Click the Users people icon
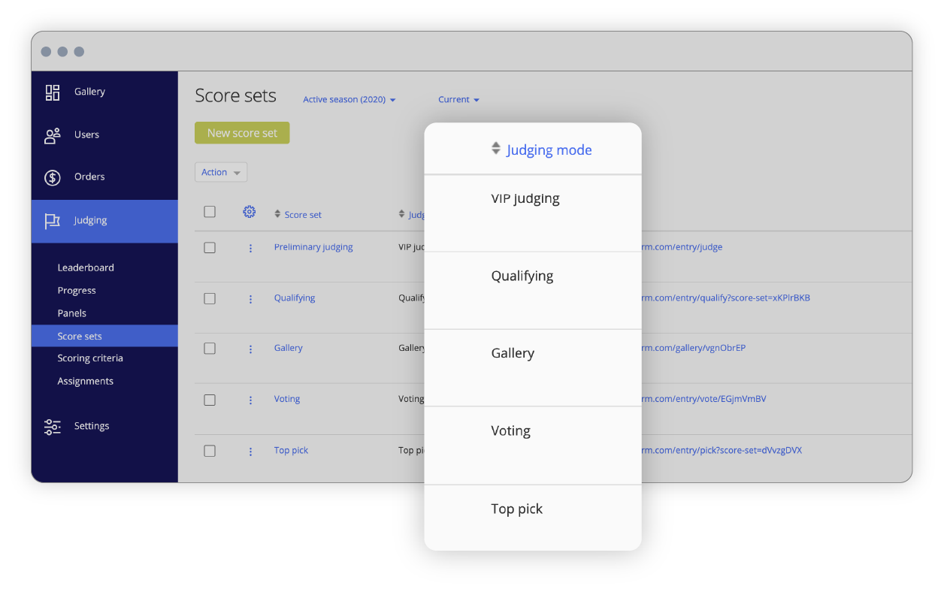Image resolution: width=944 pixels, height=592 pixels. 53,135
